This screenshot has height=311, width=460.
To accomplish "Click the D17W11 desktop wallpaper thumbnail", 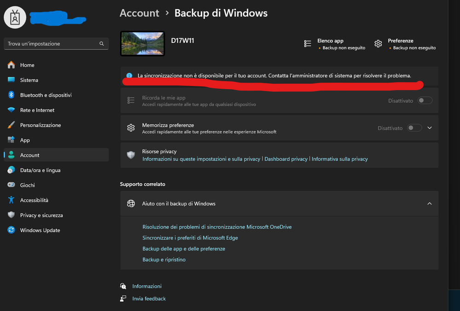I will (142, 44).
